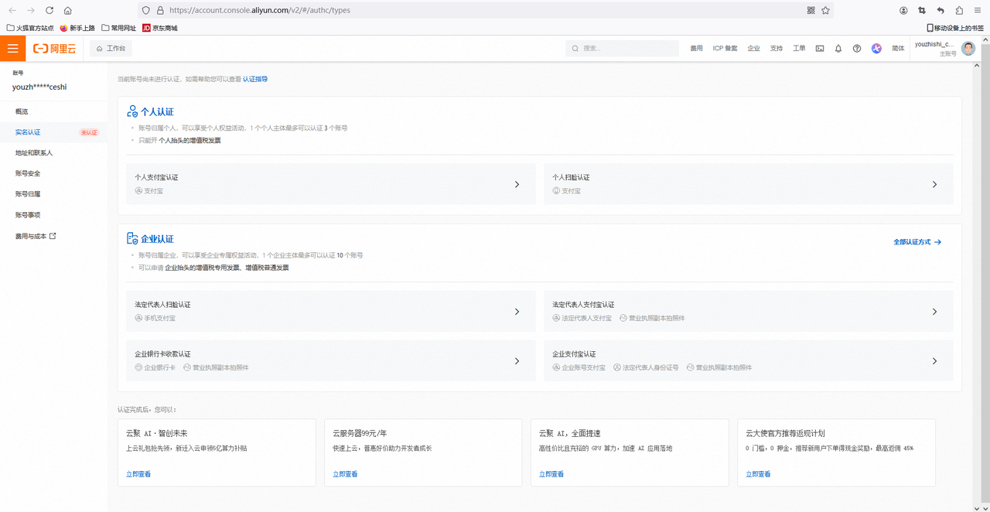Viewport: 990px width, 512px height.
Task: Open Firefox extensions icon
Action: 959,11
